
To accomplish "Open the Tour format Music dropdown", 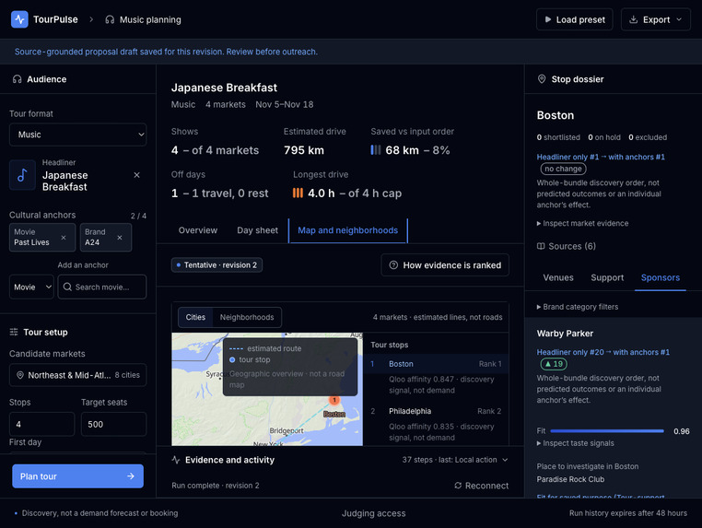I will [x=78, y=135].
